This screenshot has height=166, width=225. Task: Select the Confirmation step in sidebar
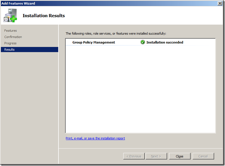(13, 37)
